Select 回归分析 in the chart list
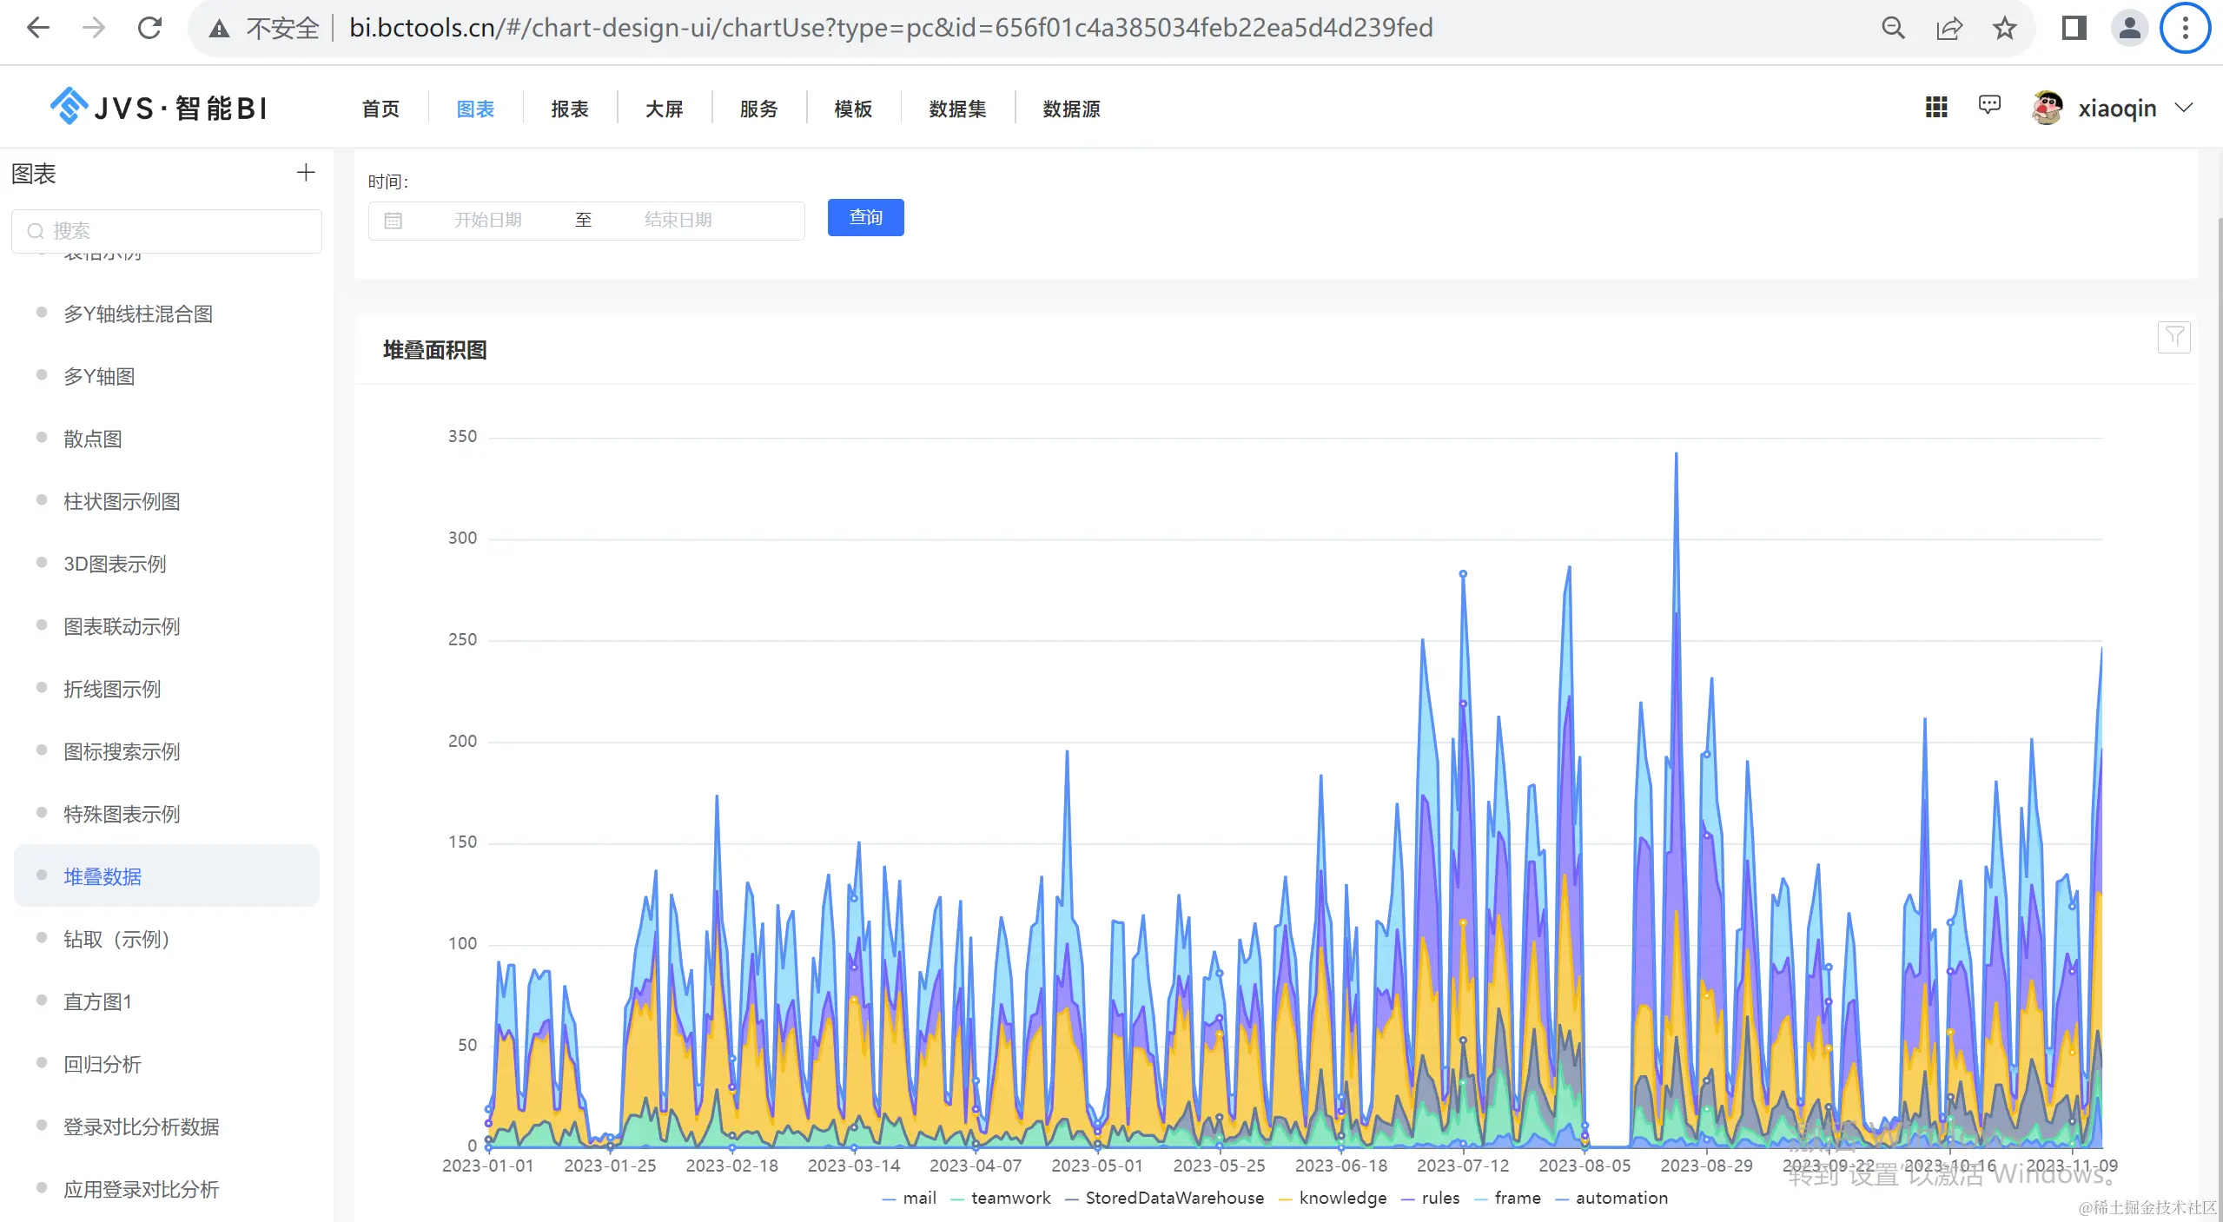This screenshot has height=1222, width=2223. pyautogui.click(x=103, y=1065)
